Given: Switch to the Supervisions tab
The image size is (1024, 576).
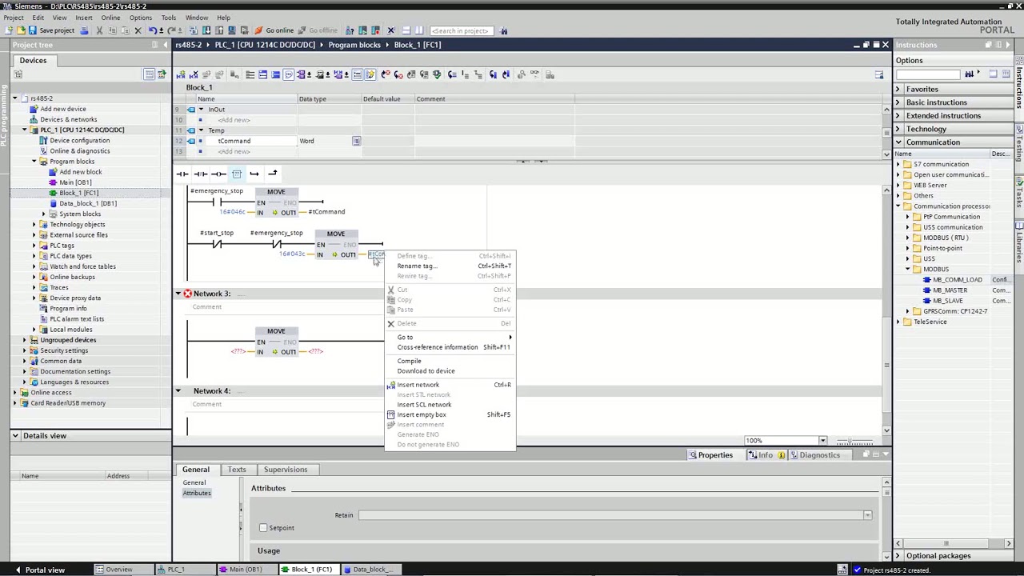Looking at the screenshot, I should 286,470.
